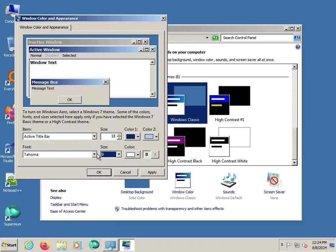The width and height of the screenshot is (336, 252).
Task: Click the green refresh icon in the address bar
Action: point(215,38)
